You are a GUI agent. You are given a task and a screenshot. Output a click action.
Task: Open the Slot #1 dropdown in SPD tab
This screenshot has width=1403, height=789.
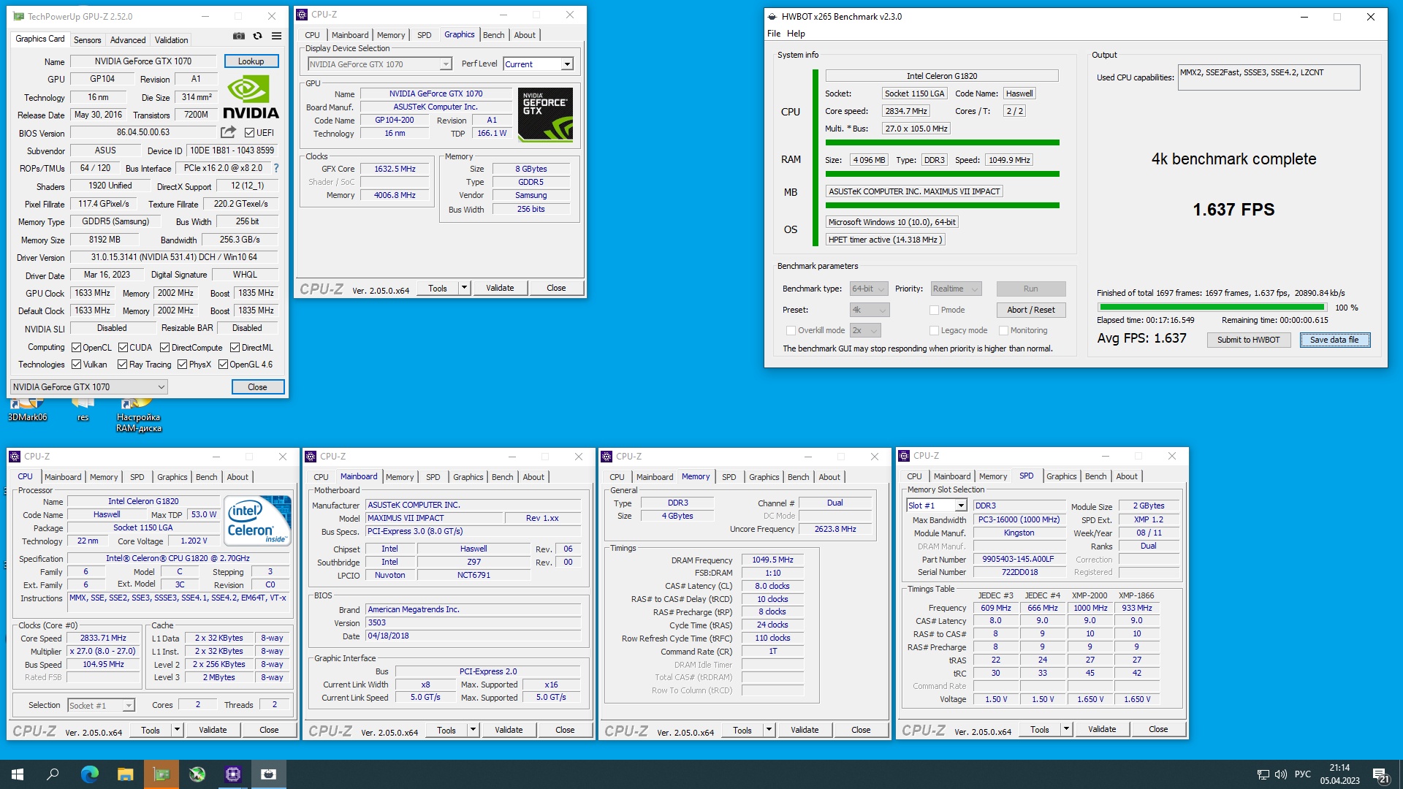[937, 506]
